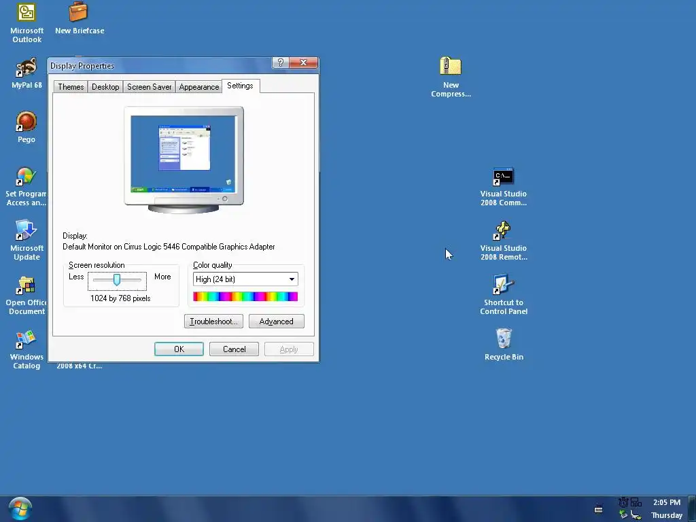Click the 'More' resolution label
This screenshot has width=696, height=522.
tap(162, 277)
